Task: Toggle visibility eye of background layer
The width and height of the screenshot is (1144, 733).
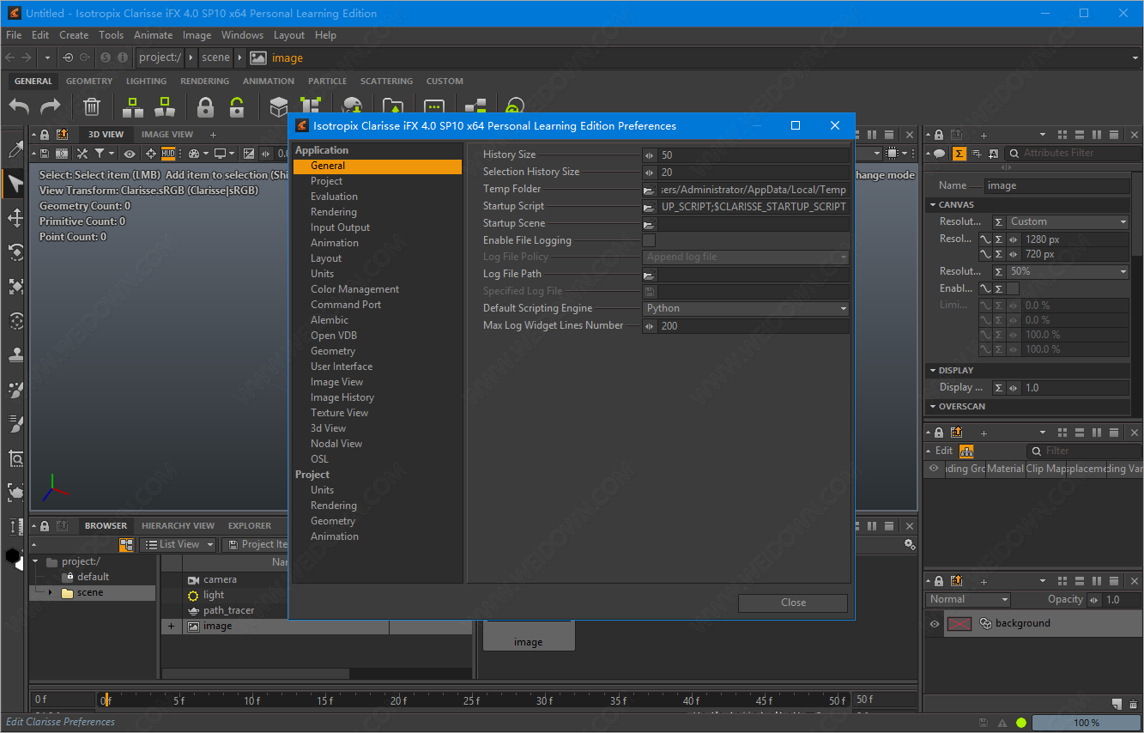Action: (935, 624)
